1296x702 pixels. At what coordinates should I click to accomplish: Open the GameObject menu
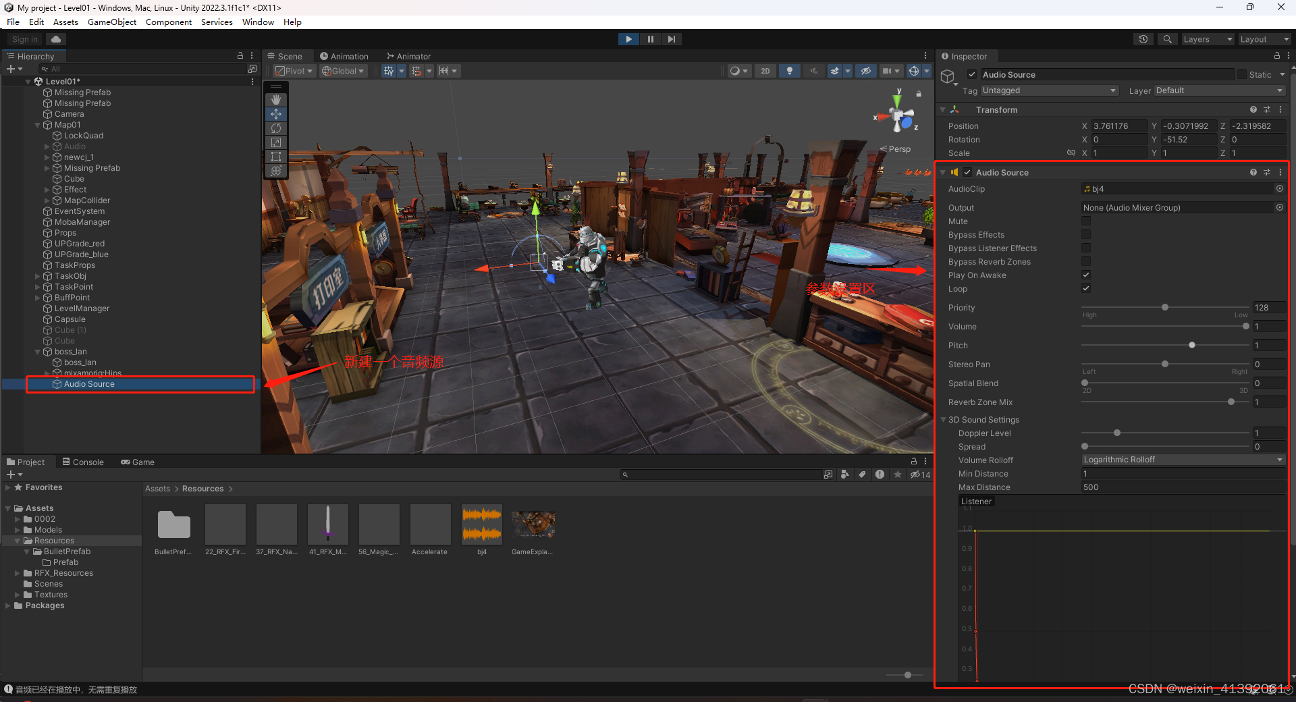[x=112, y=22]
